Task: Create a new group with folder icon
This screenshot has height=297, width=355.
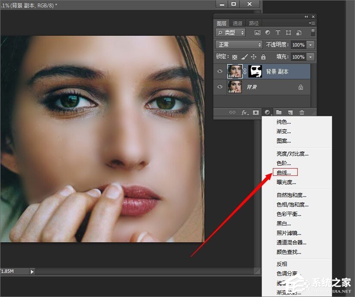Action: (x=279, y=113)
